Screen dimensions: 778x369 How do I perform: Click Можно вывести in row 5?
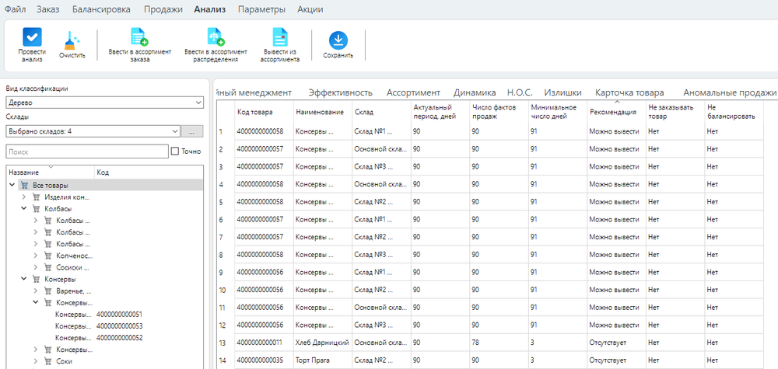click(616, 202)
